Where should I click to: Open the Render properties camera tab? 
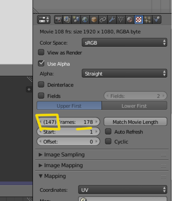click(58, 20)
